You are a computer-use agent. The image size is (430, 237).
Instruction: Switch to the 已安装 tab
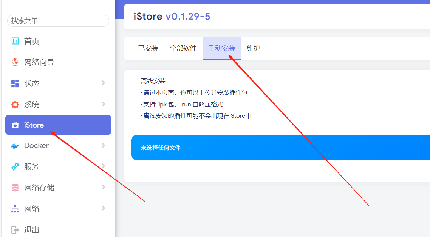tap(148, 49)
